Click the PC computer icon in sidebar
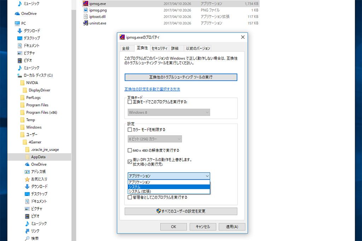The width and height of the screenshot is (362, 241). 17,23
